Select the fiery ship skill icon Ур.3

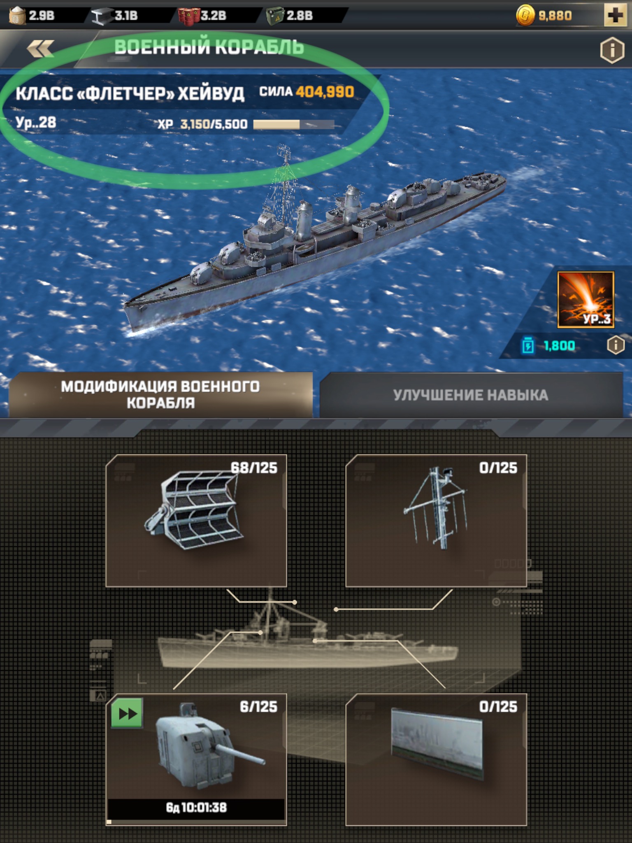coord(586,300)
